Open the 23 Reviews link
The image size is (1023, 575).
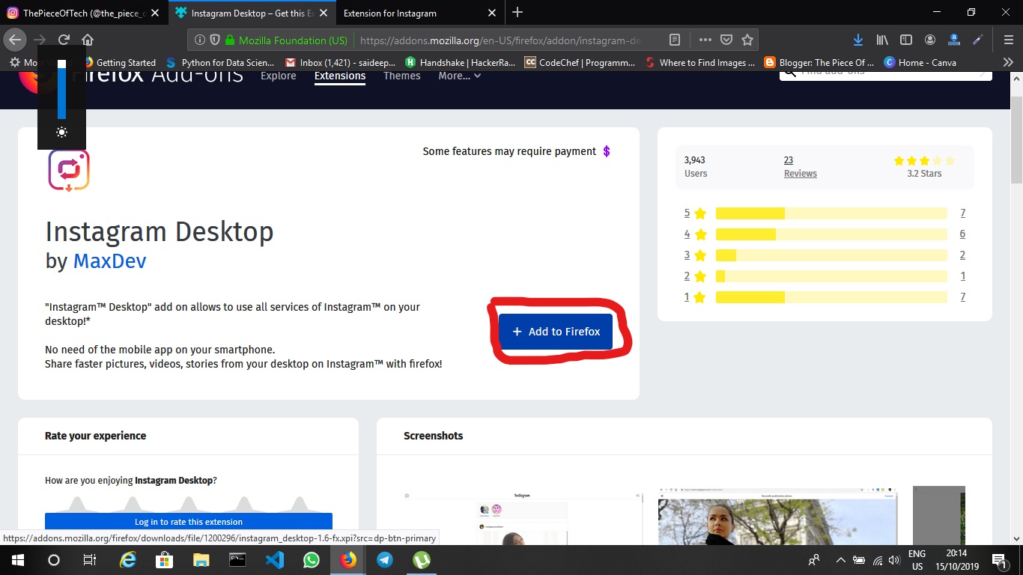pyautogui.click(x=800, y=166)
